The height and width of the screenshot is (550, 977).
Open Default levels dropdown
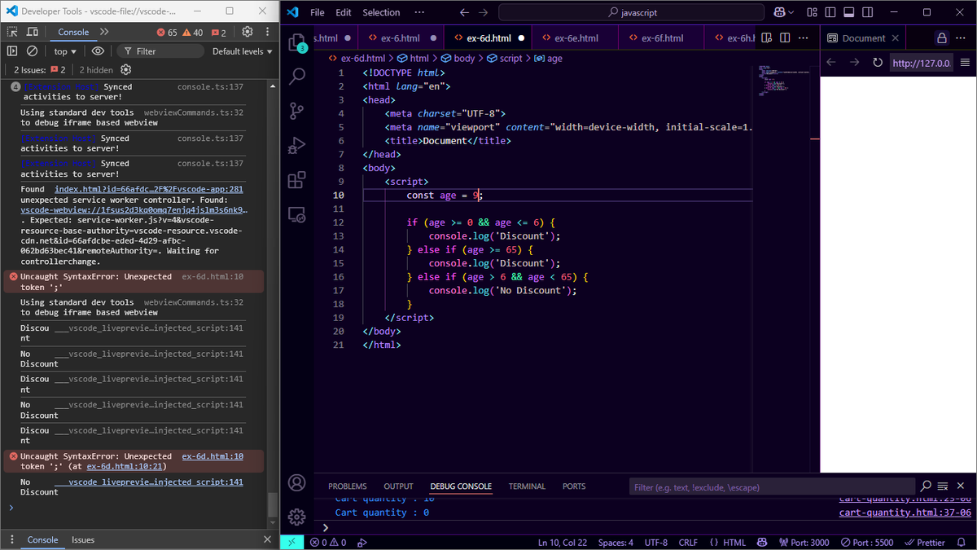pyautogui.click(x=243, y=51)
